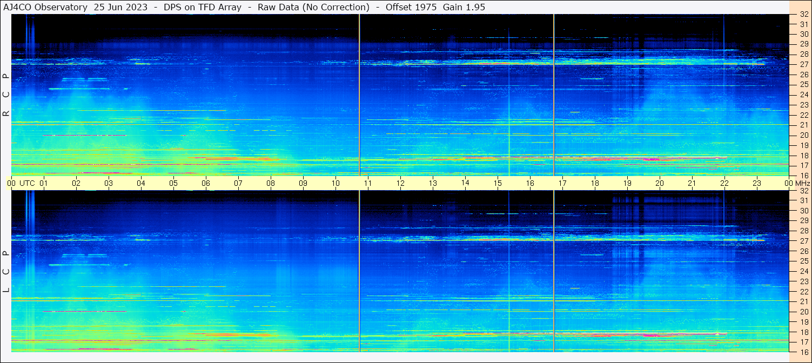Click the "21" hour tick on time axis
The image size is (812, 363).
tap(692, 183)
